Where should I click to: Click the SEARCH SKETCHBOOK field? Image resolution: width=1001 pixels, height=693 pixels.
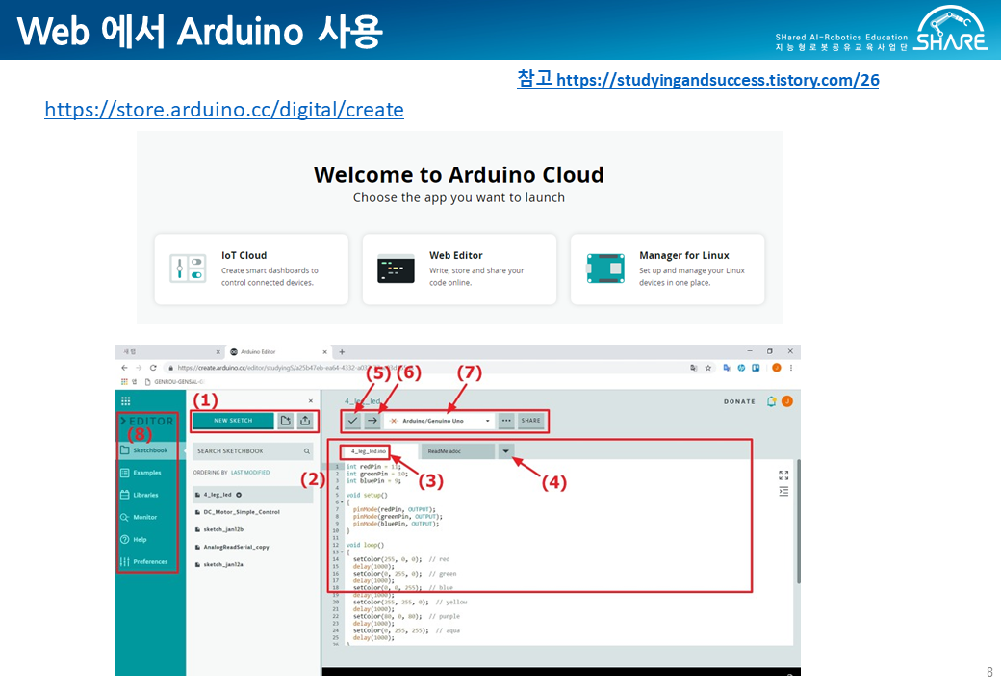coord(253,451)
